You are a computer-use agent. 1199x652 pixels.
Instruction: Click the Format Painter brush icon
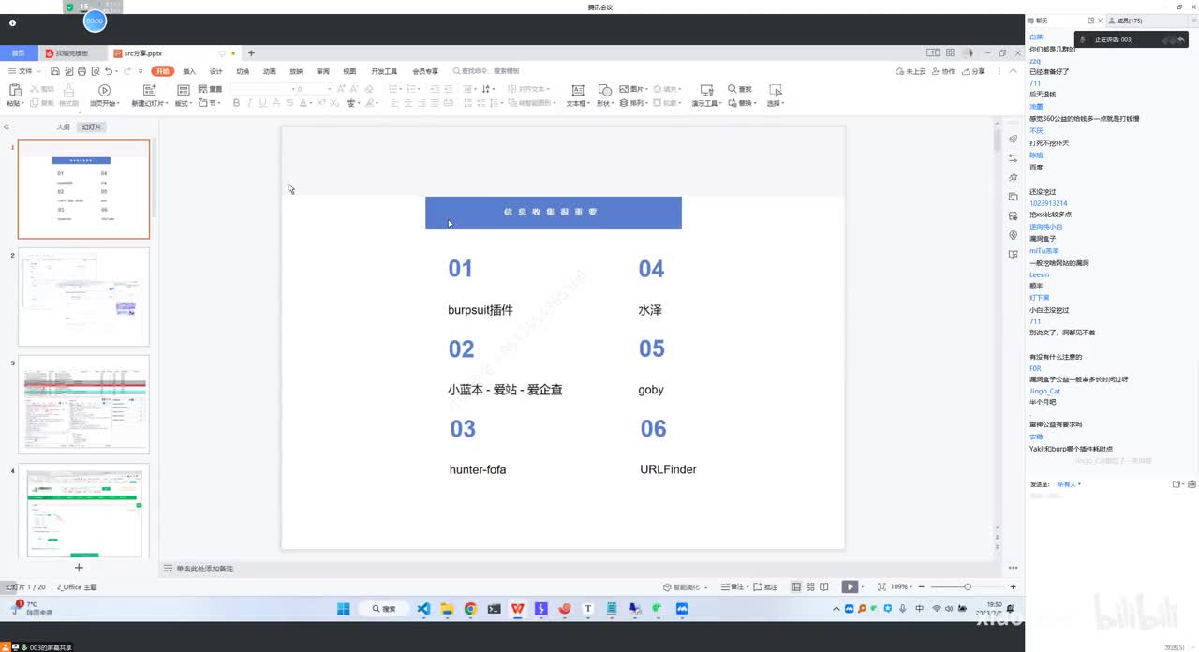click(x=68, y=90)
